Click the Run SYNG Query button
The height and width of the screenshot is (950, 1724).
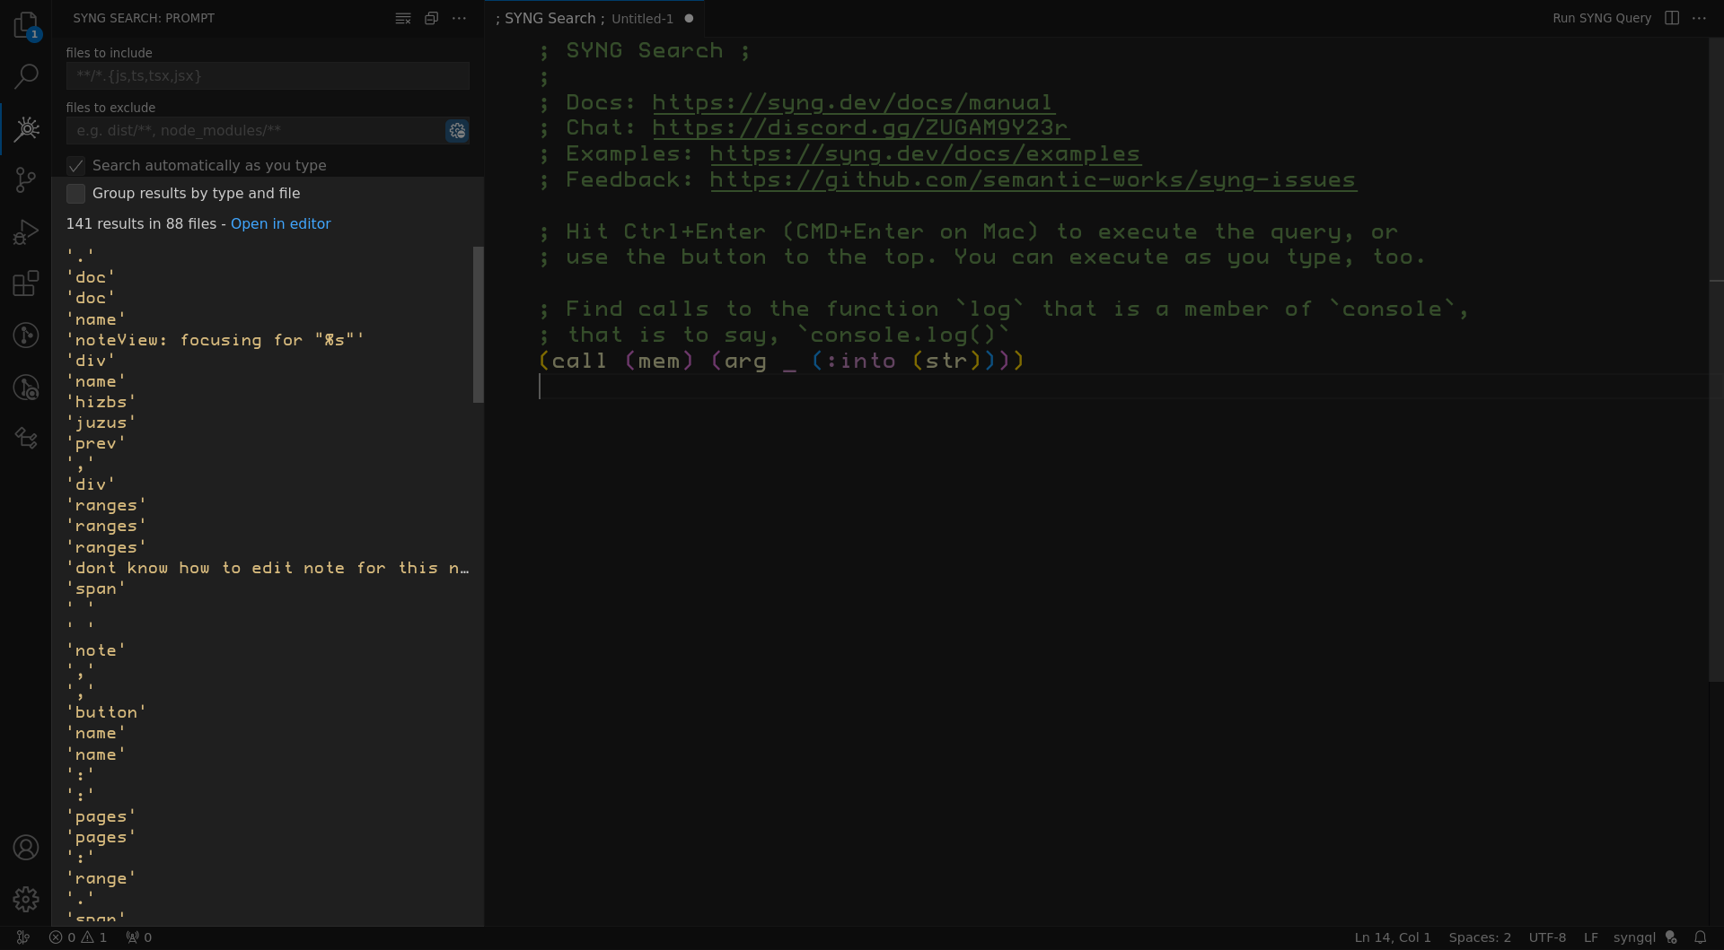1601,18
